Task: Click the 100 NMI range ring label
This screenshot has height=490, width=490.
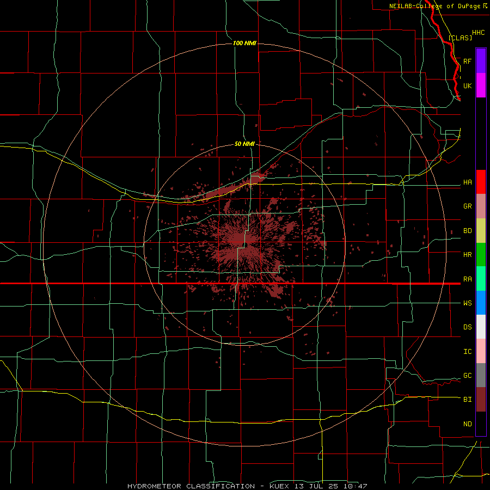Action: click(x=244, y=43)
